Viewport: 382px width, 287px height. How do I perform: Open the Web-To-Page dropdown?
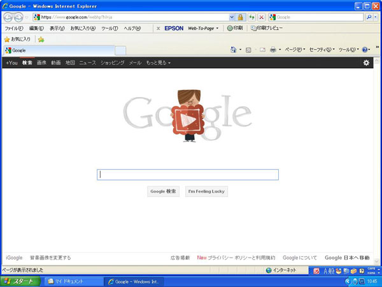pos(203,28)
